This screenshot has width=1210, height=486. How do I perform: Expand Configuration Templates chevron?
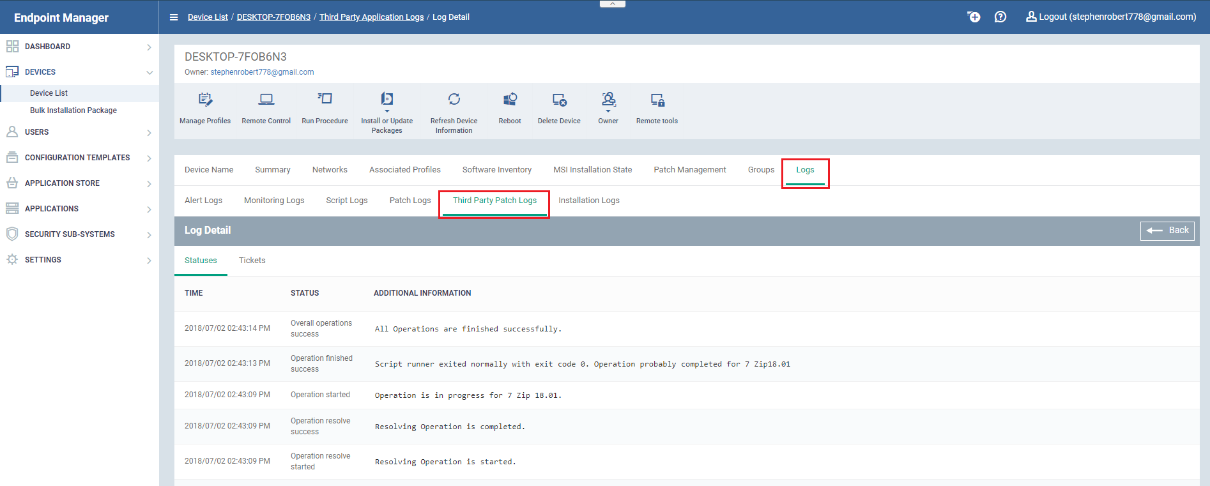tap(149, 158)
